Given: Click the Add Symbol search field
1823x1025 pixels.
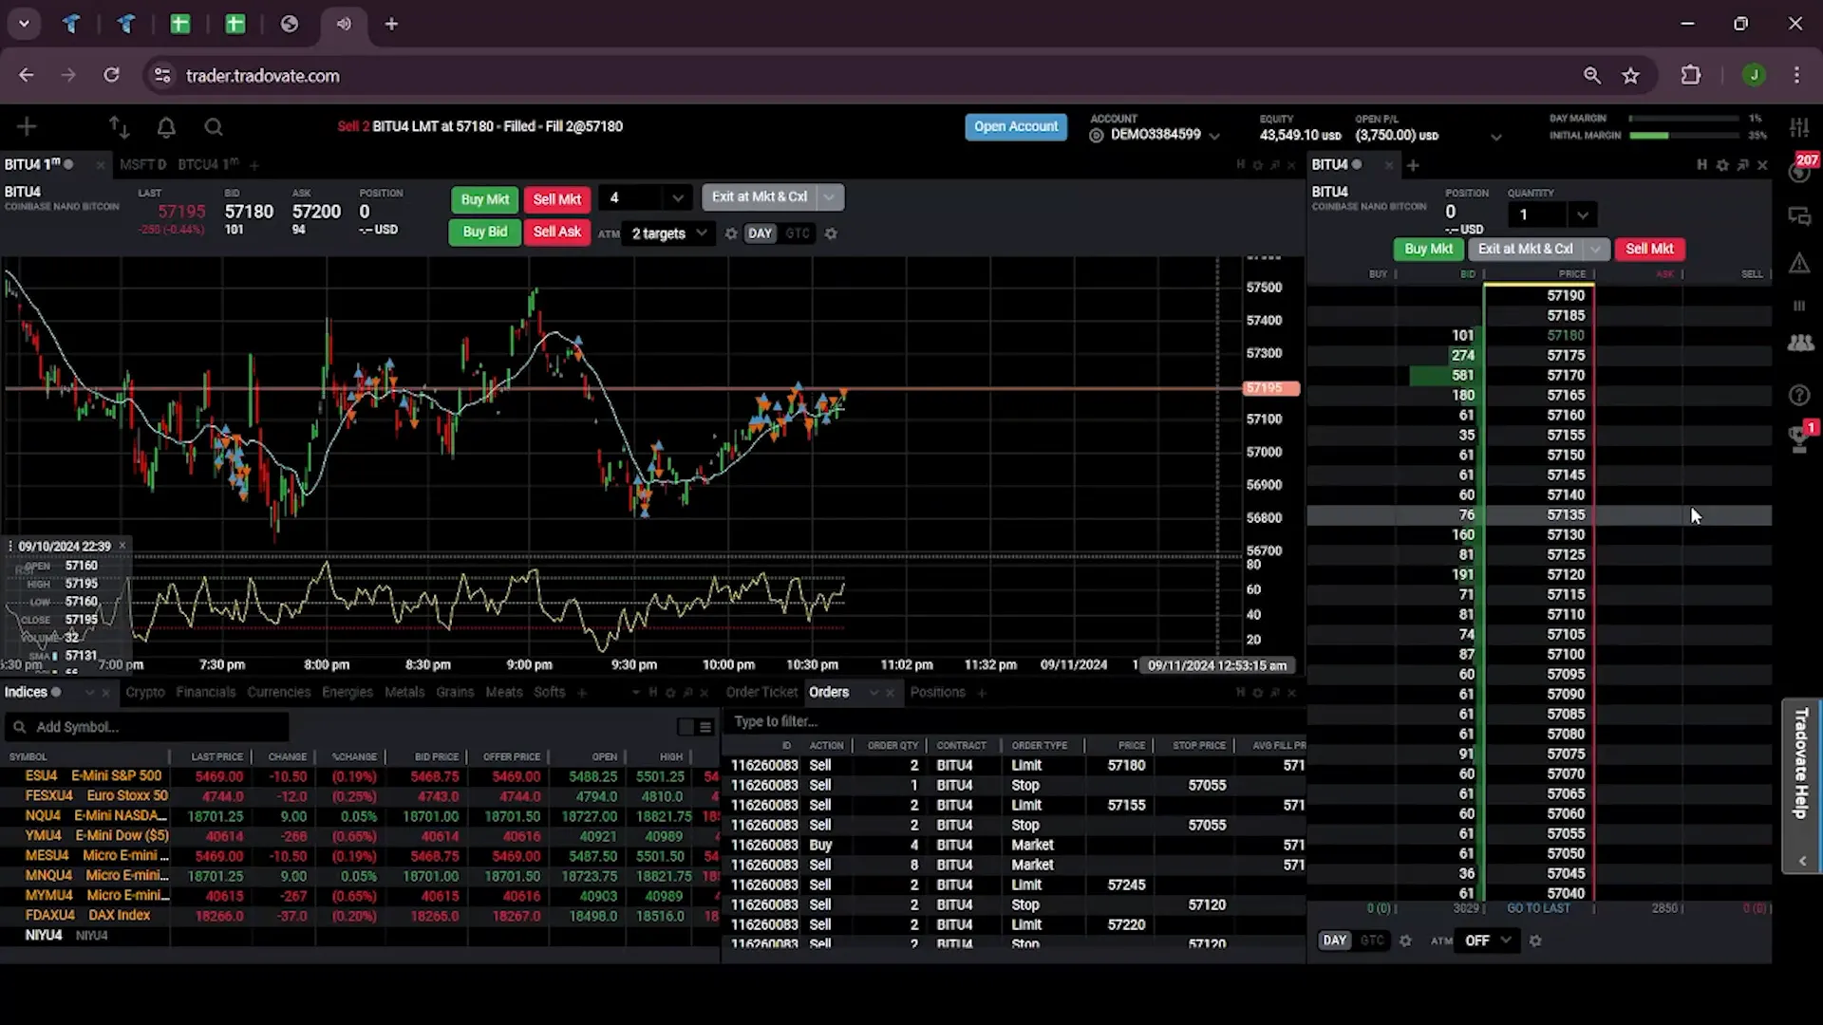Looking at the screenshot, I should [147, 727].
